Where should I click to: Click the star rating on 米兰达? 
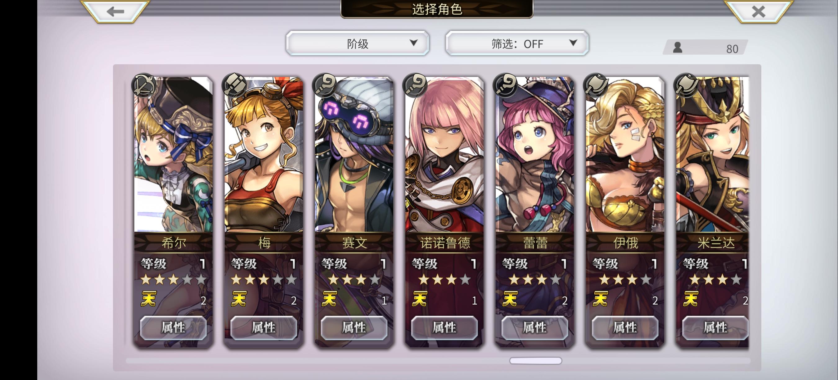pos(715,279)
